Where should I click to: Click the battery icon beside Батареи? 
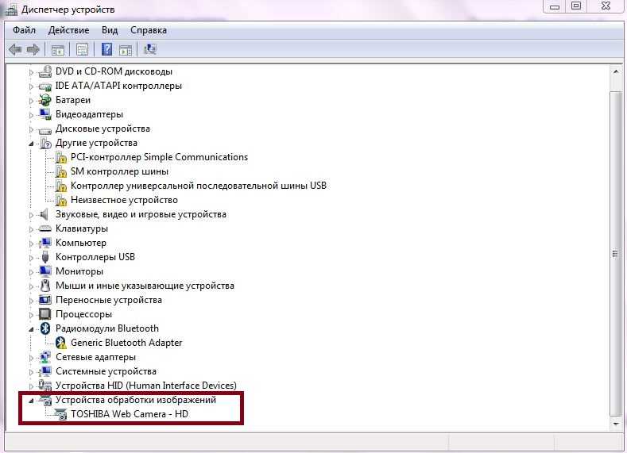coord(45,100)
